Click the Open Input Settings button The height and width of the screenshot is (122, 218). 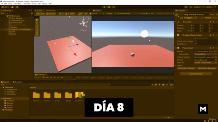point(186,68)
